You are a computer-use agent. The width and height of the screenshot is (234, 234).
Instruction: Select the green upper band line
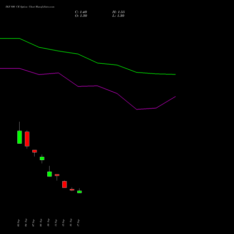88,58
